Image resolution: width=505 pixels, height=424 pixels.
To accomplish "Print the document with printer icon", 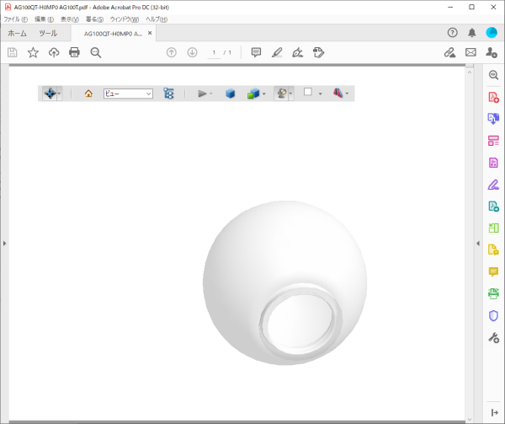I will click(x=74, y=52).
